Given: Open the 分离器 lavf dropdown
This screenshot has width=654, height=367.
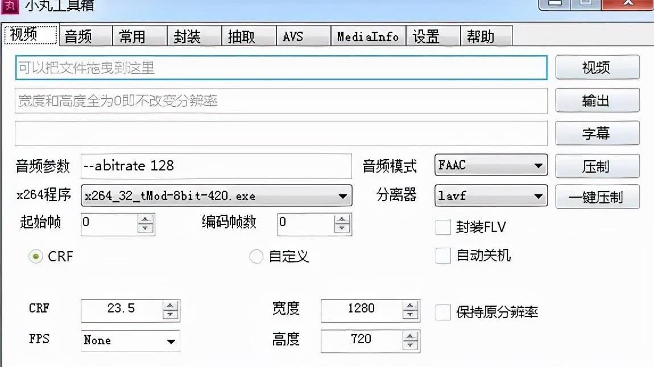Looking at the screenshot, I should [539, 196].
